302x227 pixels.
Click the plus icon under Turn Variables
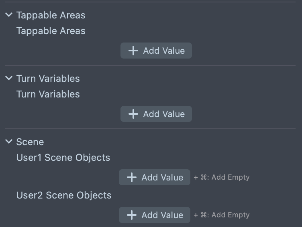click(x=133, y=114)
